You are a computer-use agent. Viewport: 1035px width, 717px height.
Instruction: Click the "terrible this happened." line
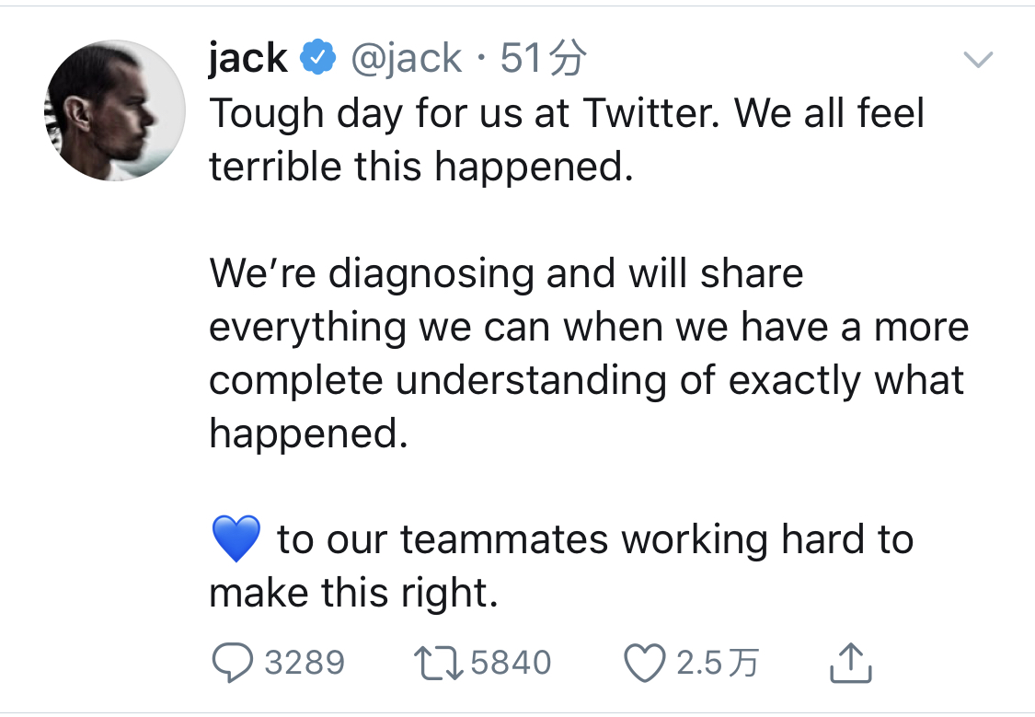[421, 166]
